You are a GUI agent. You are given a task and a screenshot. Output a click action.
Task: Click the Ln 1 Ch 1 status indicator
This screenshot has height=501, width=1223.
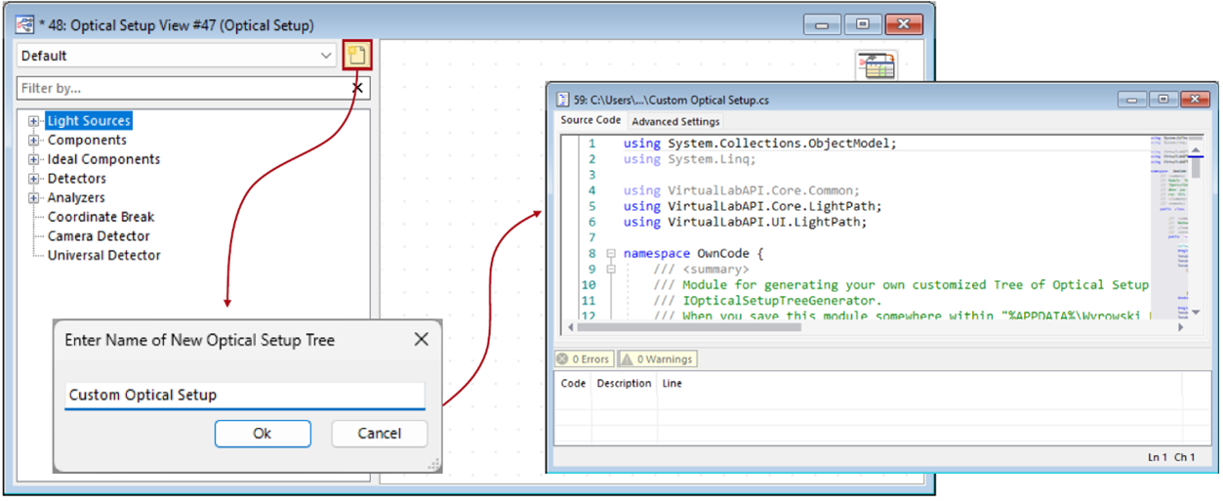1171,457
